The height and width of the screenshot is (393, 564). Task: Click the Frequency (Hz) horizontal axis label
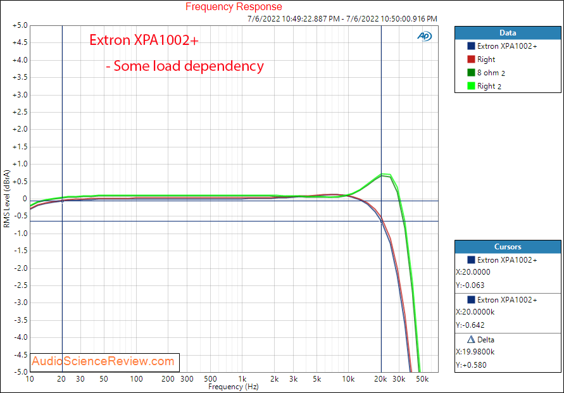tap(234, 387)
